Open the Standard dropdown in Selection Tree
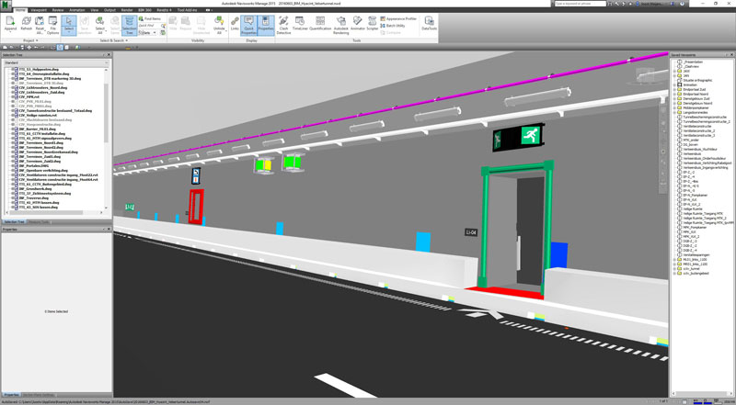This screenshot has width=736, height=405. coord(55,62)
